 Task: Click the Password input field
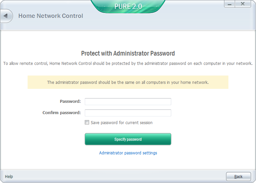tap(128, 101)
